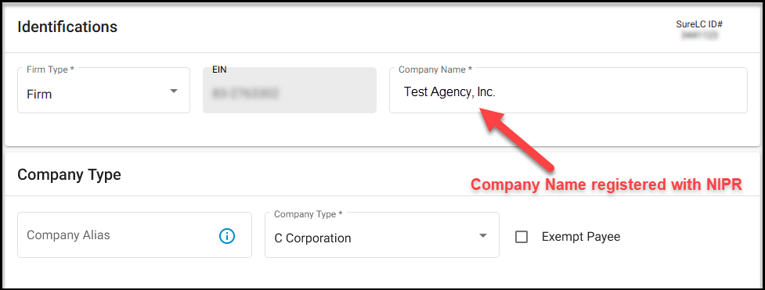Click the Company Type section heading
Image resolution: width=765 pixels, height=290 pixels.
69,174
